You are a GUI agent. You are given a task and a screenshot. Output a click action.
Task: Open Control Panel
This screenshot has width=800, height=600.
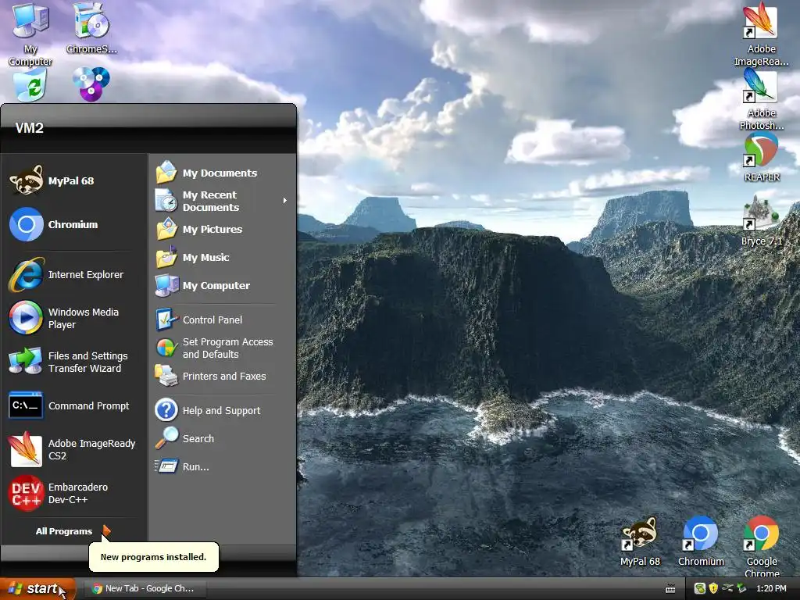tap(221, 320)
